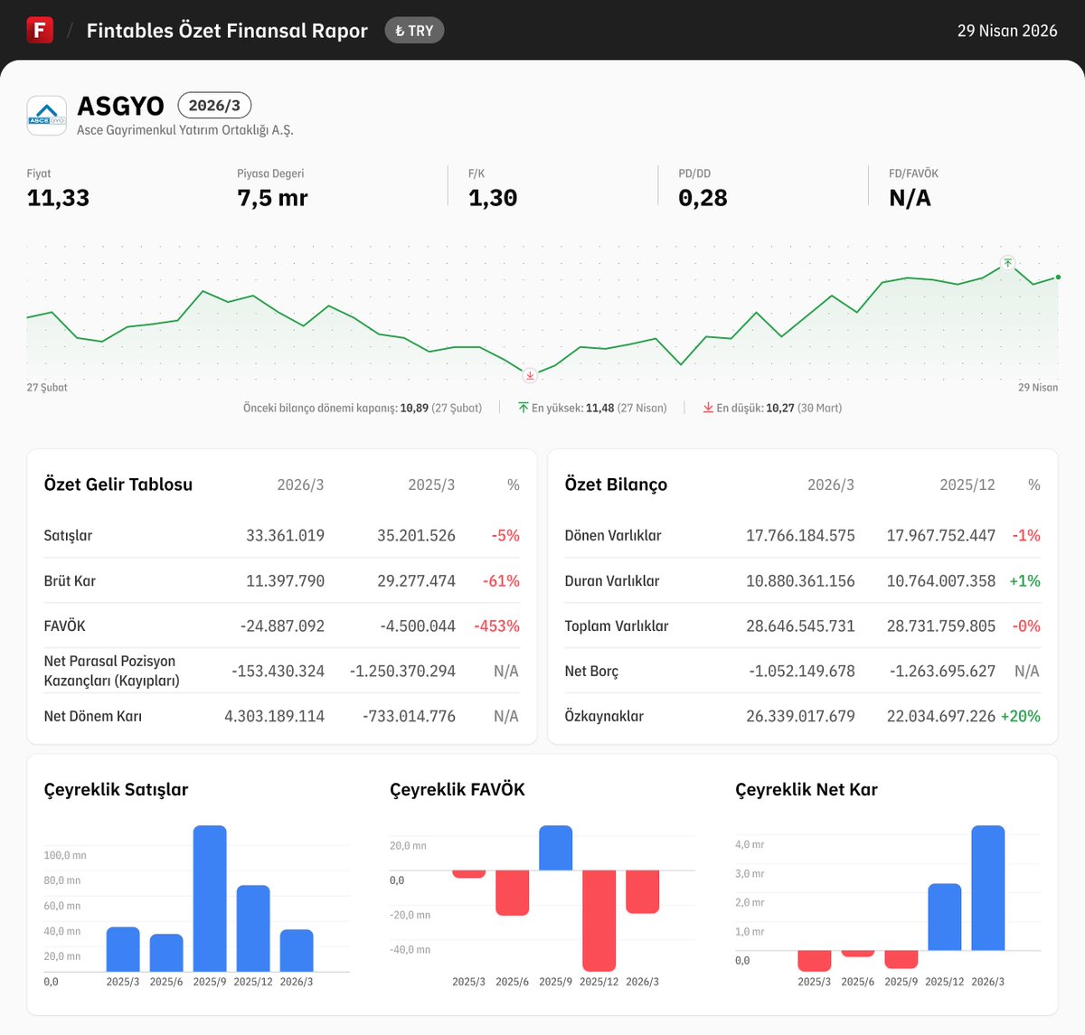Click the Fiyat value 11,33
Viewport: 1085px width, 1035px height.
[58, 198]
